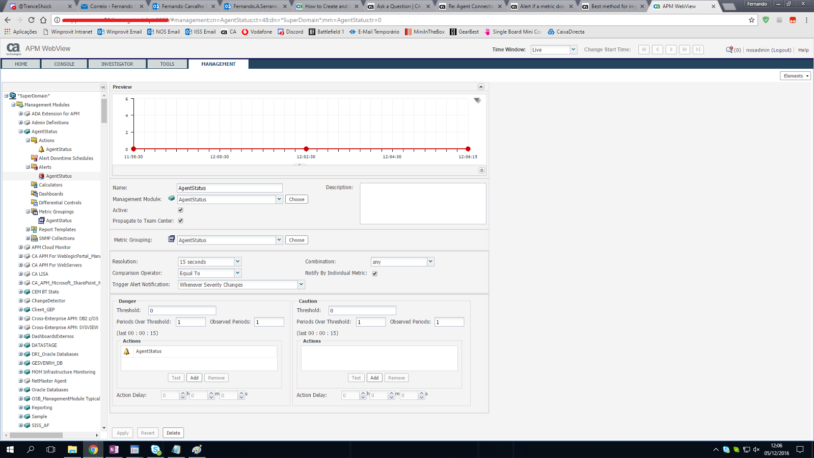Click the AgentStatus metric grouping icon in tree
Image resolution: width=814 pixels, height=458 pixels.
pos(42,221)
